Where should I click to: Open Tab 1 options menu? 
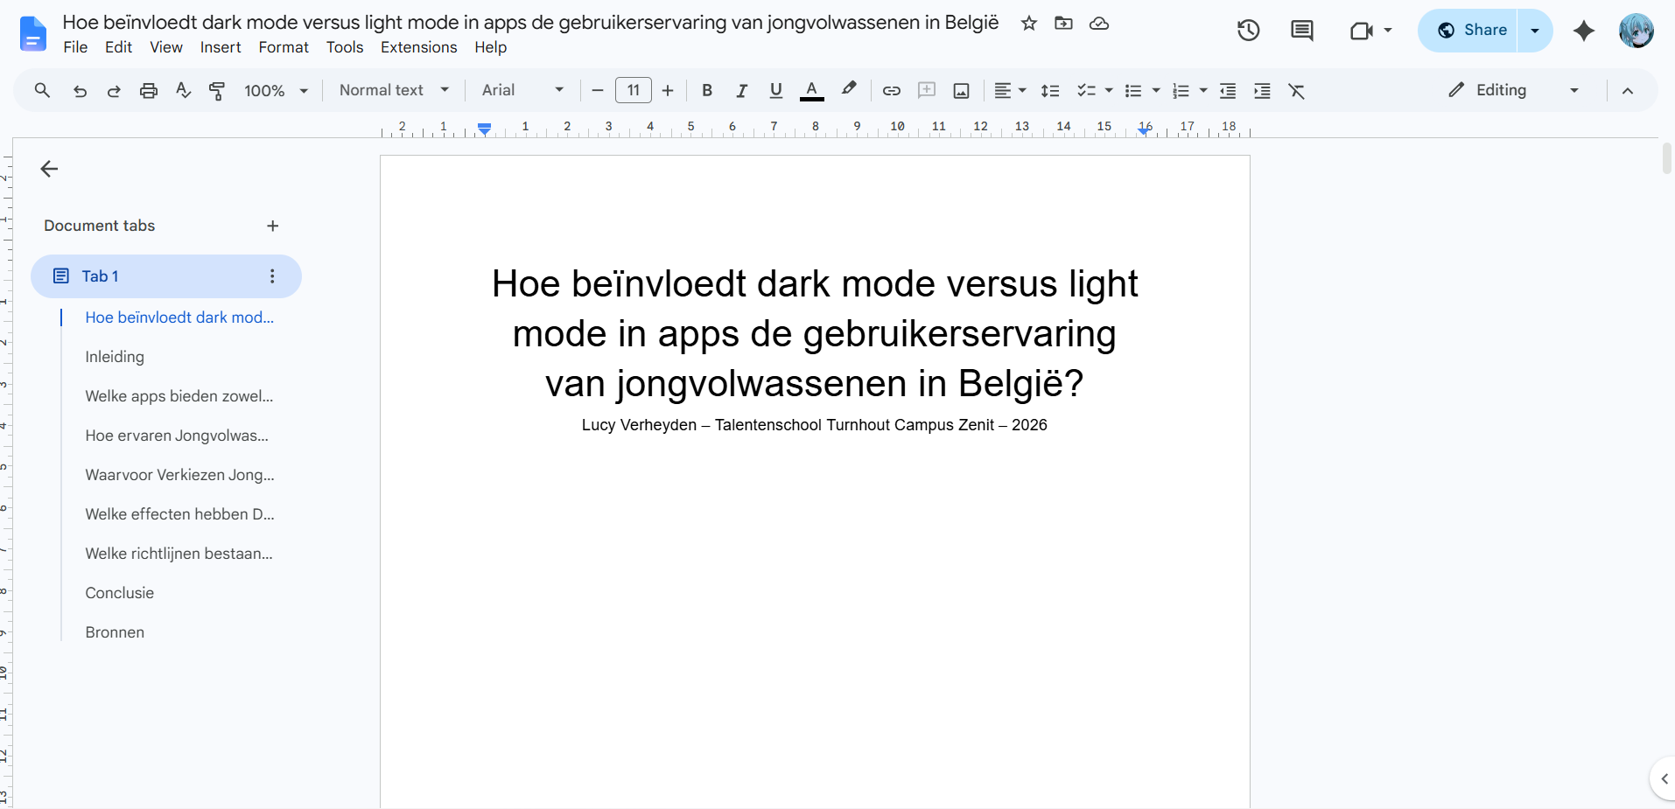(272, 276)
